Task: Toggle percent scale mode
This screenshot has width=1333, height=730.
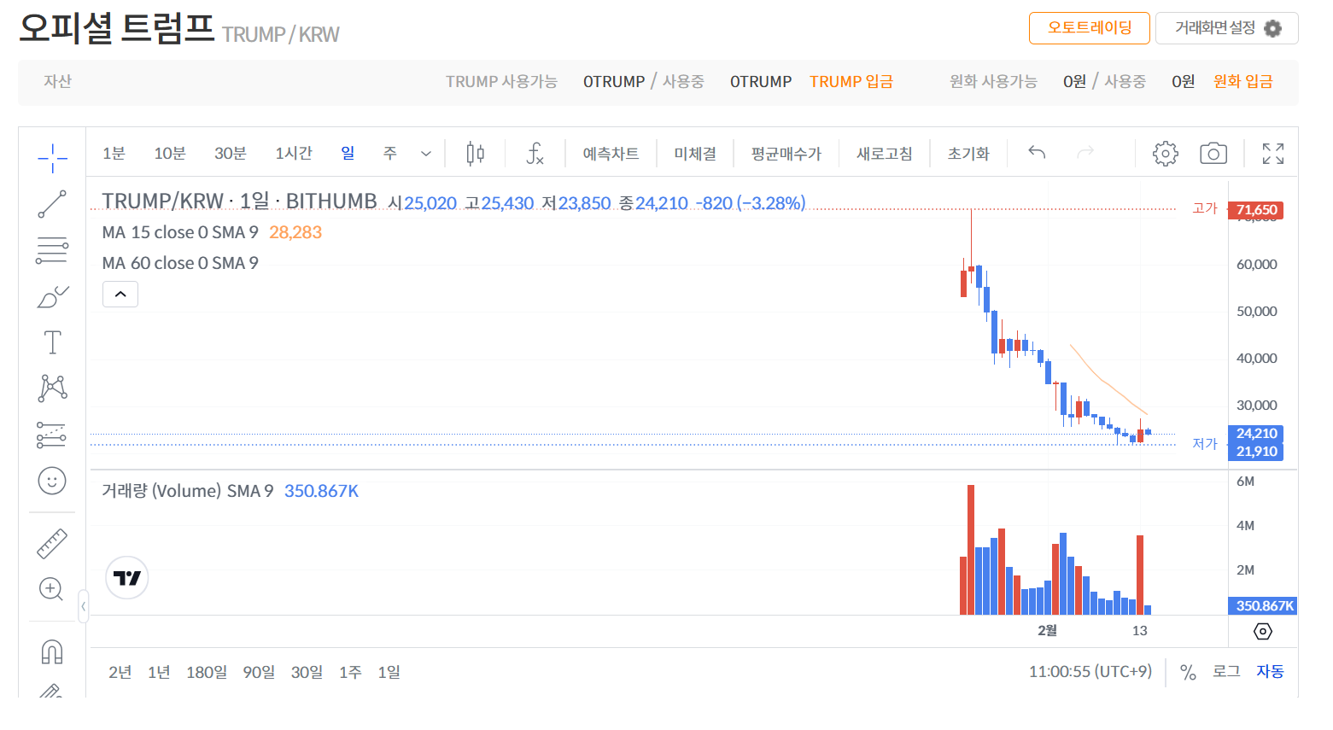Action: (1188, 672)
